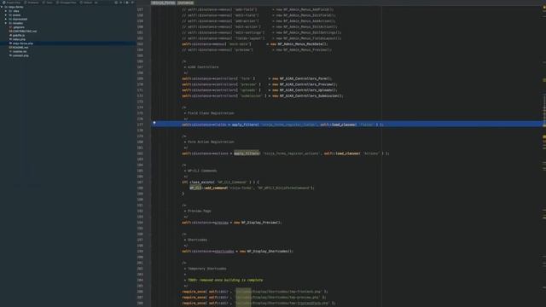Click the includes folder icon
This screenshot has width=546, height=307.
point(10,23)
